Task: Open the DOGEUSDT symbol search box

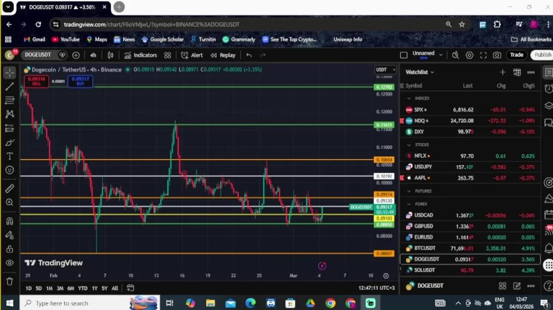Action: tap(38, 55)
